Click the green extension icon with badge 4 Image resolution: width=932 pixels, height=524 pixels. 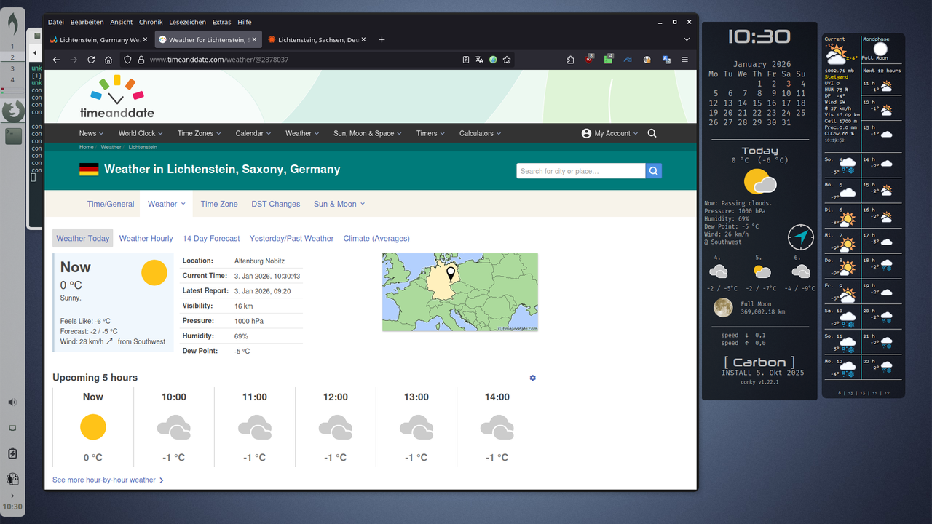609,59
